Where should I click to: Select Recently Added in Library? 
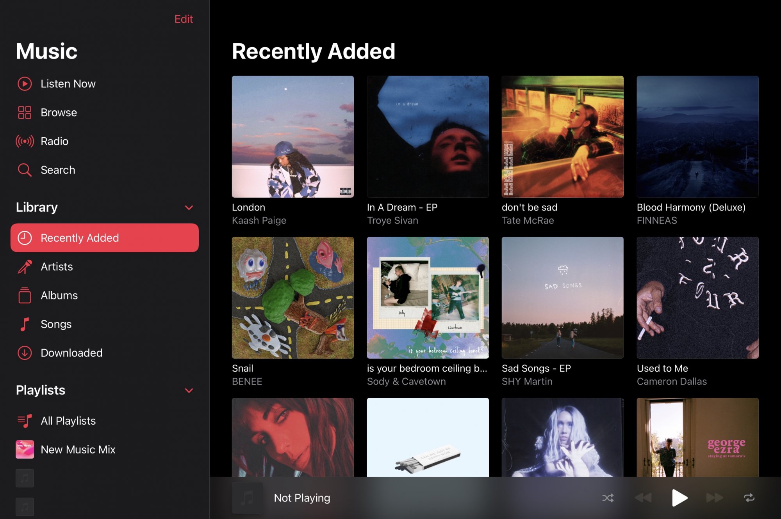click(x=105, y=238)
